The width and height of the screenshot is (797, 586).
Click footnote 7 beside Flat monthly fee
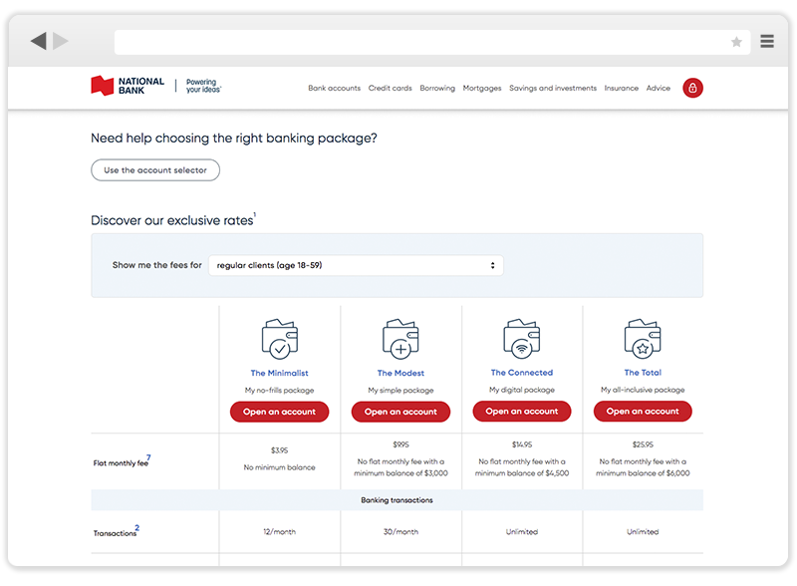[148, 457]
